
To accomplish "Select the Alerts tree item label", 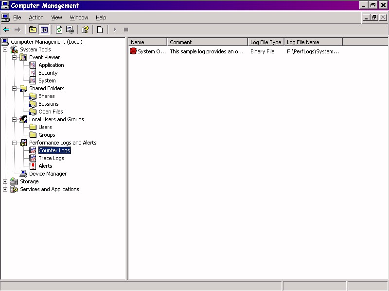I will click(x=45, y=166).
